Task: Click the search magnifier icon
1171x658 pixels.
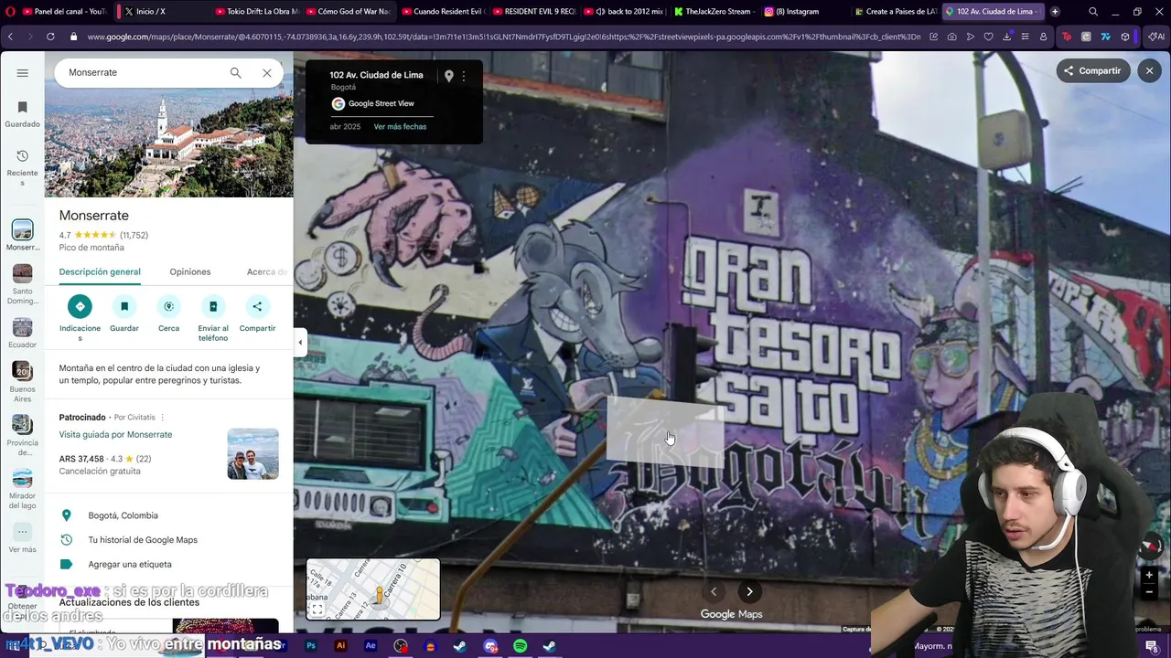Action: [235, 72]
